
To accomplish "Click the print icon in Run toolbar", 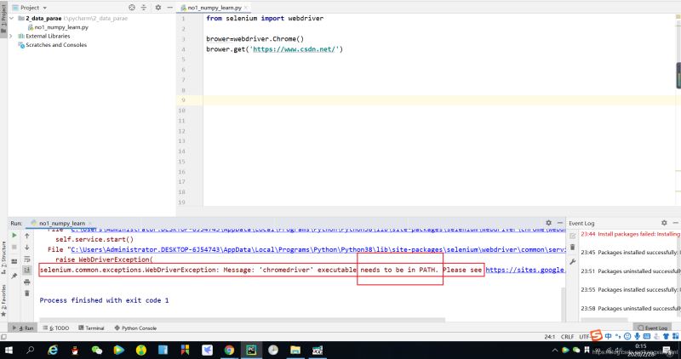I will coord(27,282).
